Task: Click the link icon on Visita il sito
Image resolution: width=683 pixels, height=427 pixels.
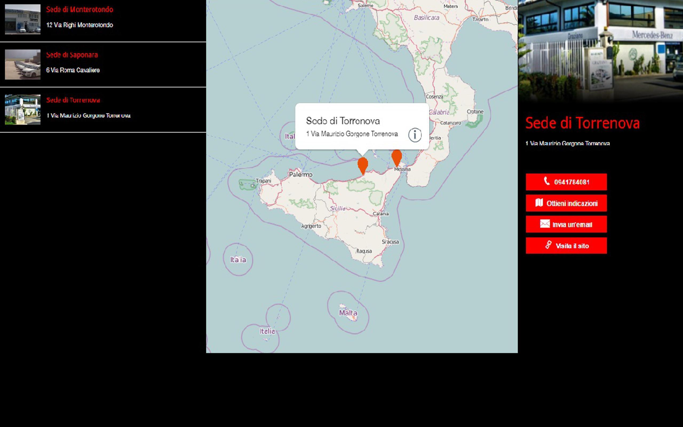Action: tap(548, 245)
